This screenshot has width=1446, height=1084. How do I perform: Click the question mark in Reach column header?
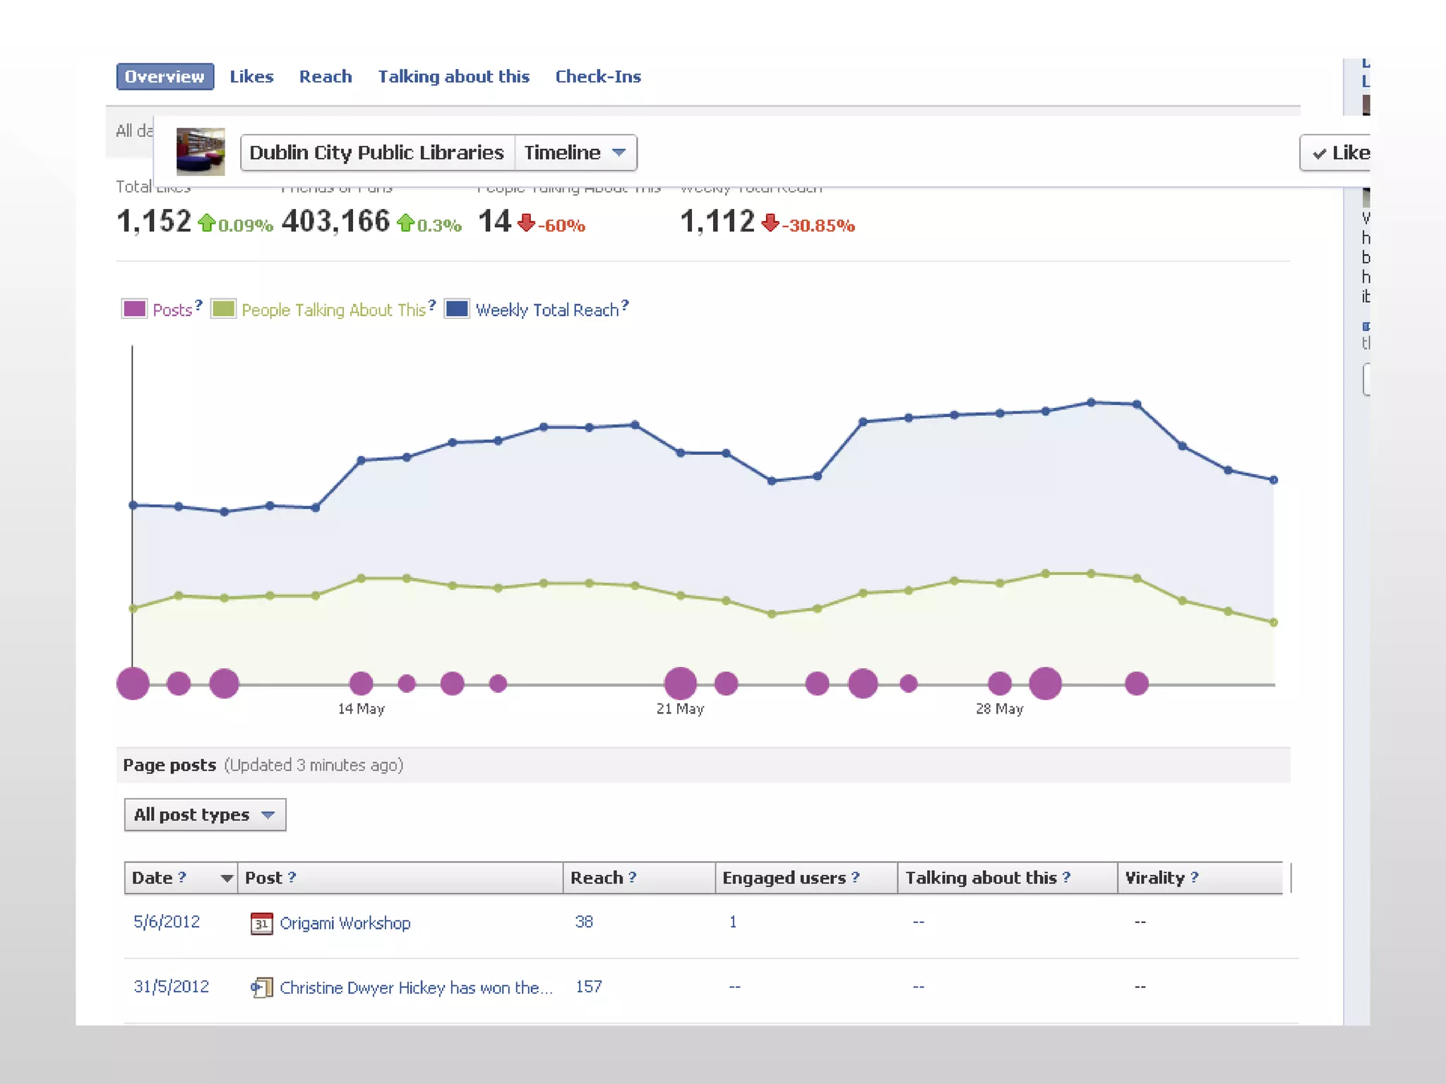tap(632, 877)
